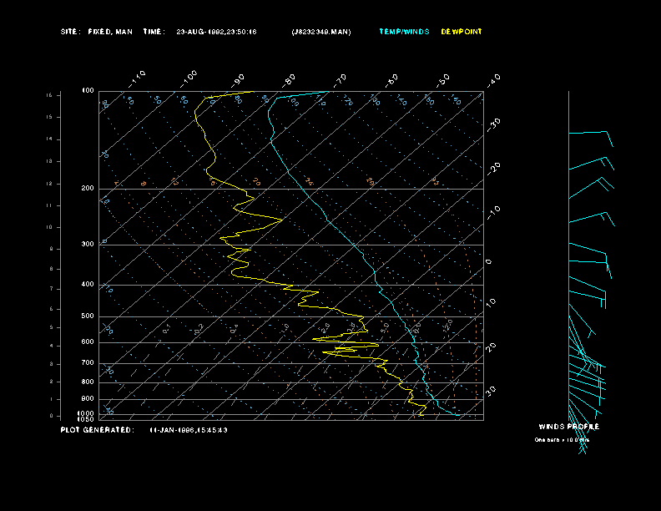Click the file name (J8232349.MAN)
661x511 pixels.
[x=321, y=32]
